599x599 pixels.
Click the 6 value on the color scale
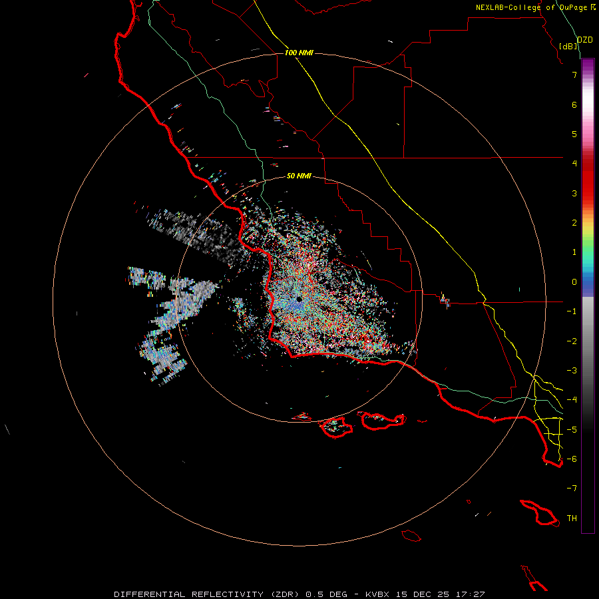pyautogui.click(x=574, y=104)
